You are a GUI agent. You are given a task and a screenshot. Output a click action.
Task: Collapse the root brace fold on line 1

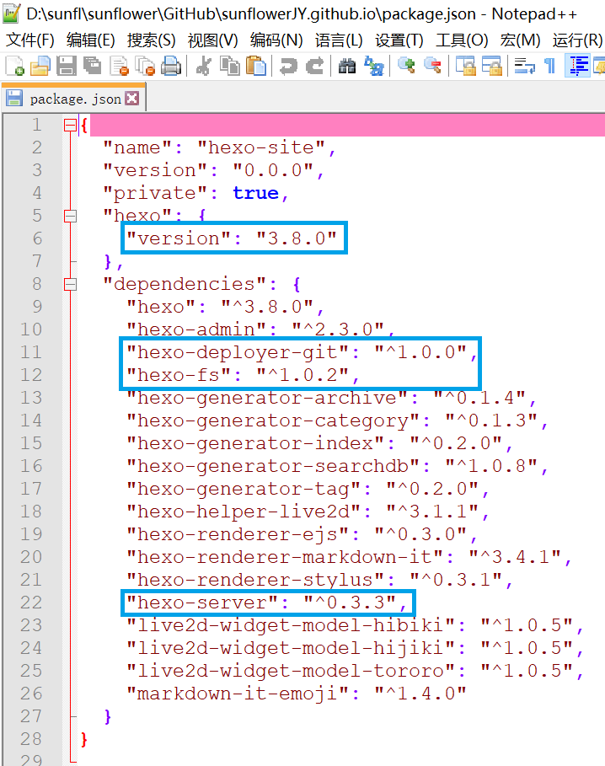pyautogui.click(x=70, y=126)
